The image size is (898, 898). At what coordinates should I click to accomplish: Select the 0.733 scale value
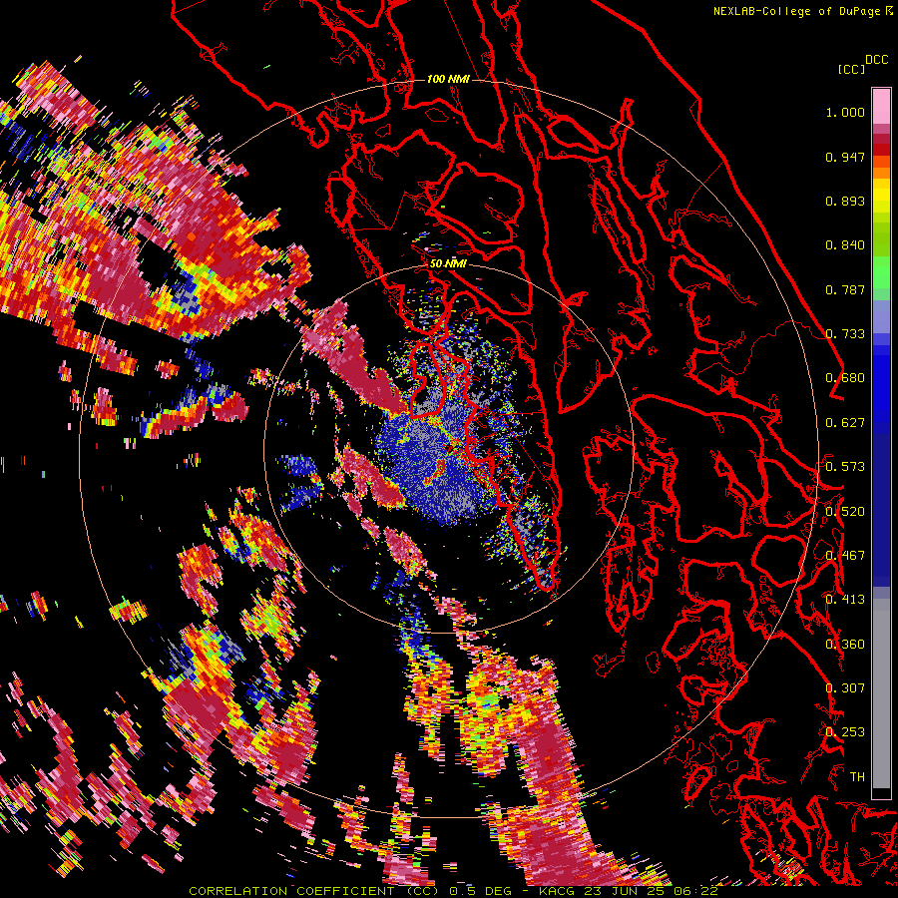point(845,334)
